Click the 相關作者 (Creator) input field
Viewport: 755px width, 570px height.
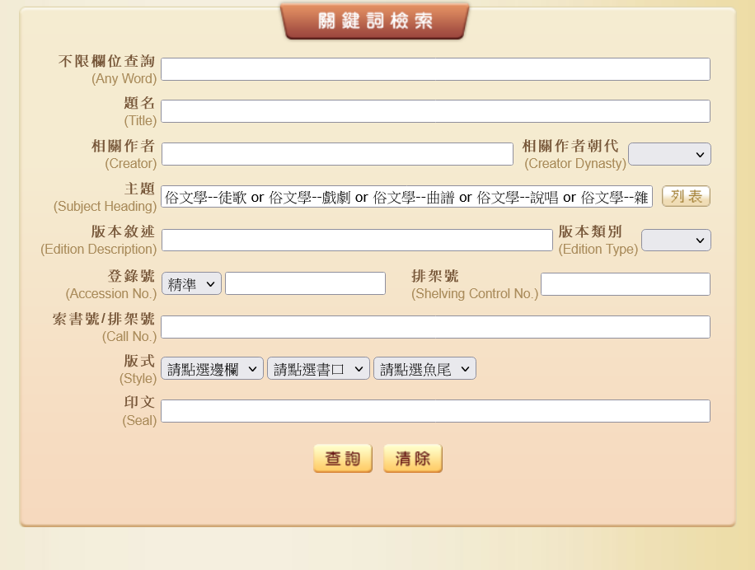[x=337, y=154]
